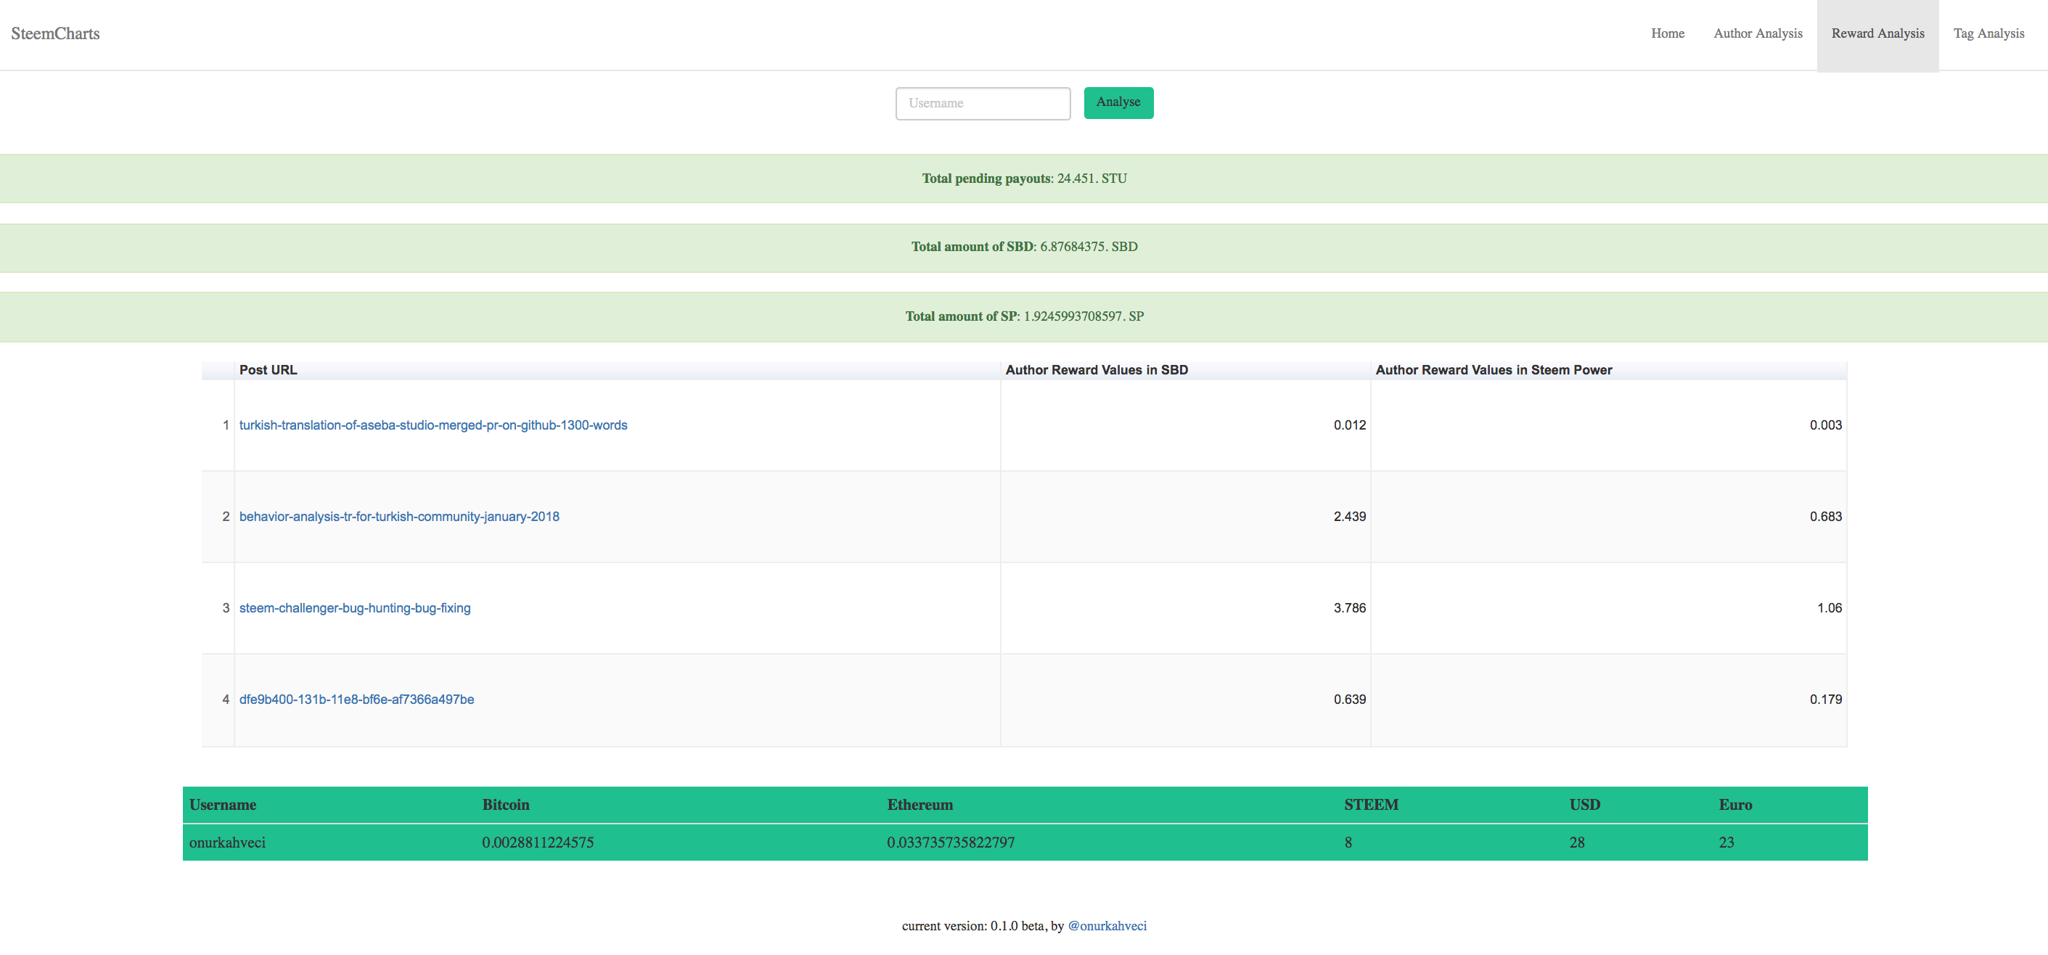Select the Steem Power value 0.683

coord(1825,517)
